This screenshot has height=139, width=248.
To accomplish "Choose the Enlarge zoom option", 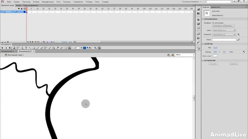I will (95, 48).
